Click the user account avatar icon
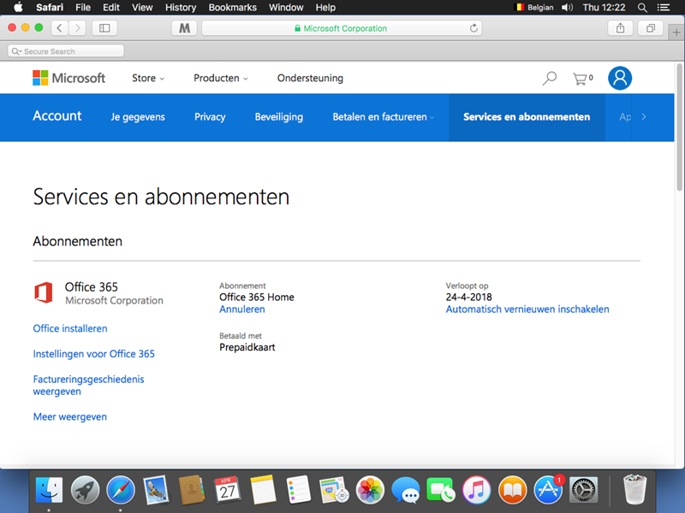 [620, 79]
